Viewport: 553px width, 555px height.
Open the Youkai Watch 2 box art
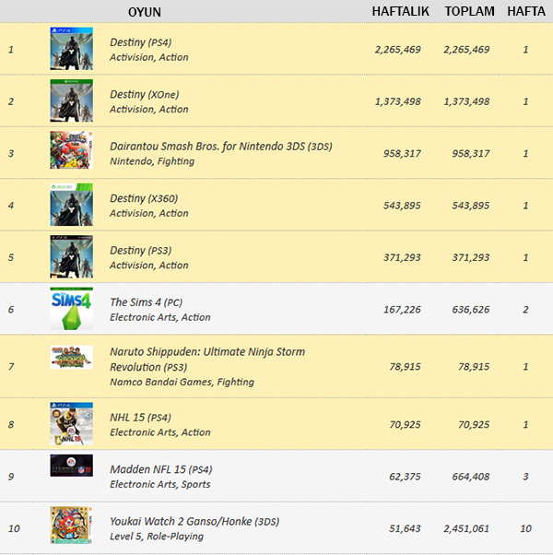pos(72,525)
